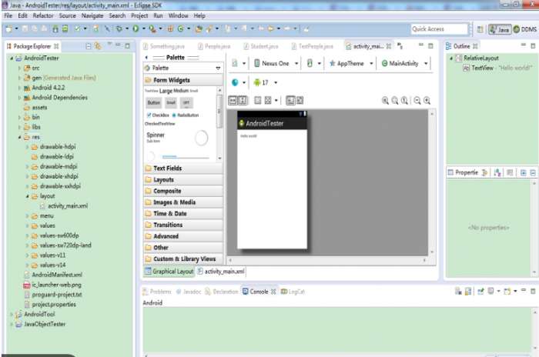This screenshot has height=357, width=539.
Task: Click the layout canvas vertical scrollbar
Action: (x=432, y=183)
